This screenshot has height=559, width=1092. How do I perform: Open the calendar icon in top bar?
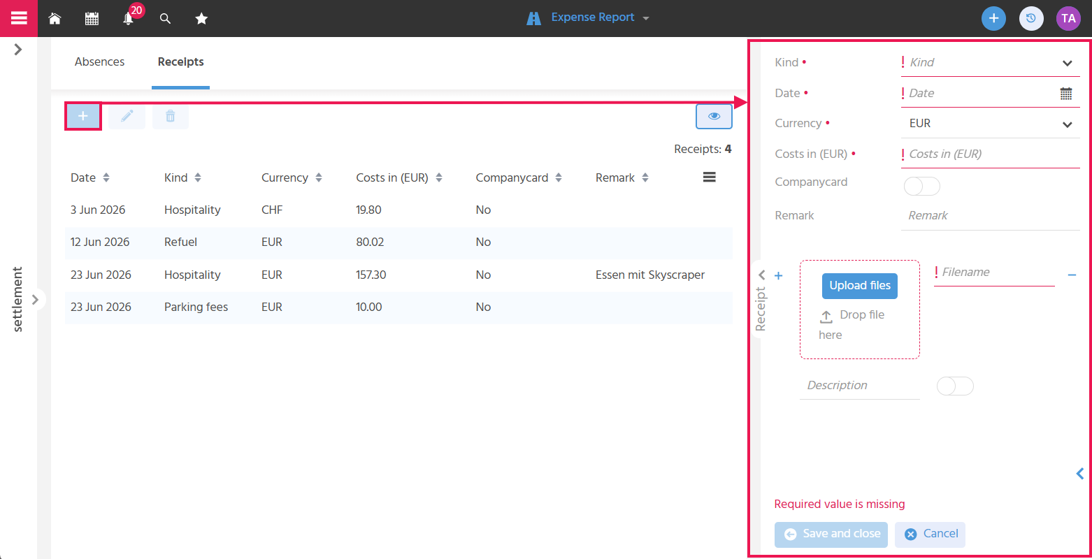92,19
